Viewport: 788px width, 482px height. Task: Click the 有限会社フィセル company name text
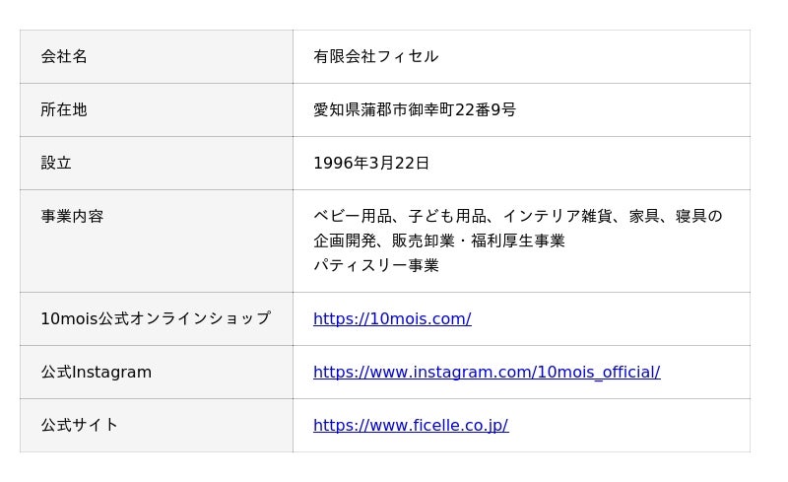376,56
